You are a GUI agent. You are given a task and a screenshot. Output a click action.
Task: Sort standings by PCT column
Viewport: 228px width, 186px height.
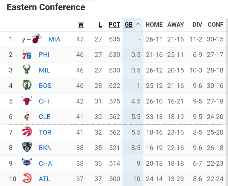click(x=114, y=25)
